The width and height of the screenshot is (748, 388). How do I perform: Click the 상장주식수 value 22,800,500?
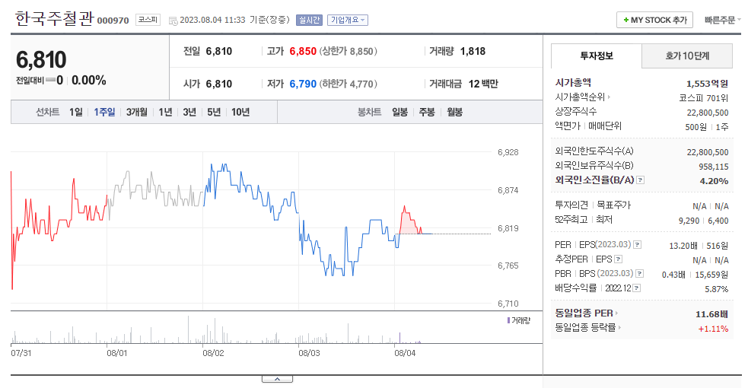click(x=708, y=113)
